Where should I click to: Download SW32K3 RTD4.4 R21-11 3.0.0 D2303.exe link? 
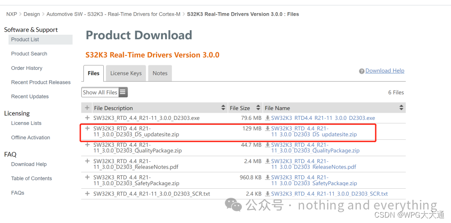(x=323, y=118)
